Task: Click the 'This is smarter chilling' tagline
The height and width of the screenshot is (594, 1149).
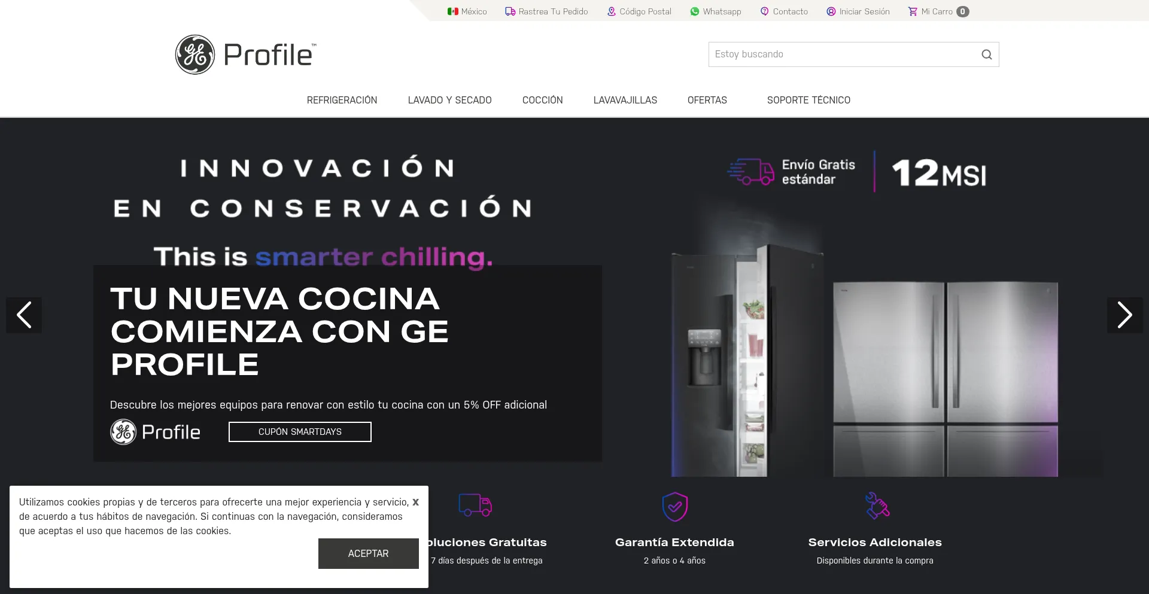Action: tap(323, 257)
